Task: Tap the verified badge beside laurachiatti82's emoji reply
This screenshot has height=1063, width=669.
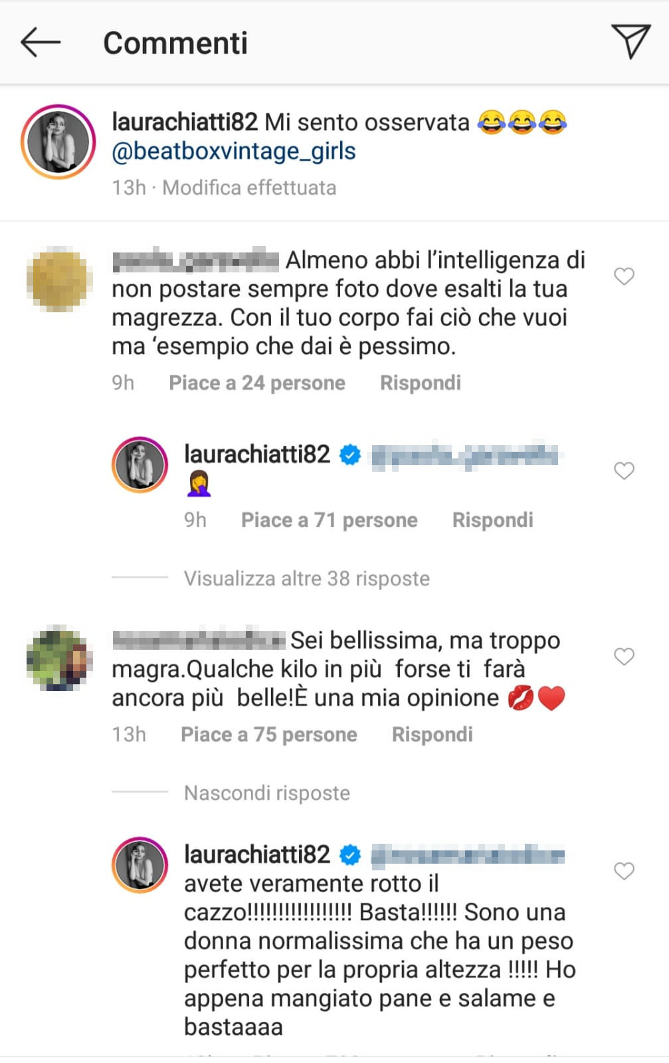Action: 350,455
